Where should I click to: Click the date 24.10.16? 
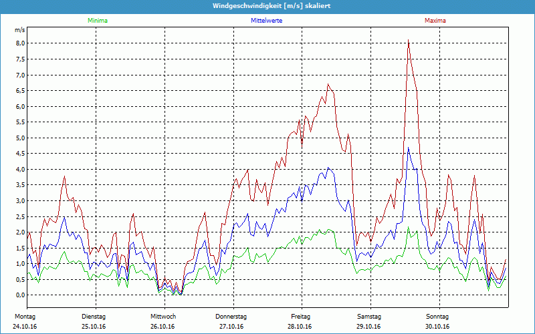click(25, 327)
